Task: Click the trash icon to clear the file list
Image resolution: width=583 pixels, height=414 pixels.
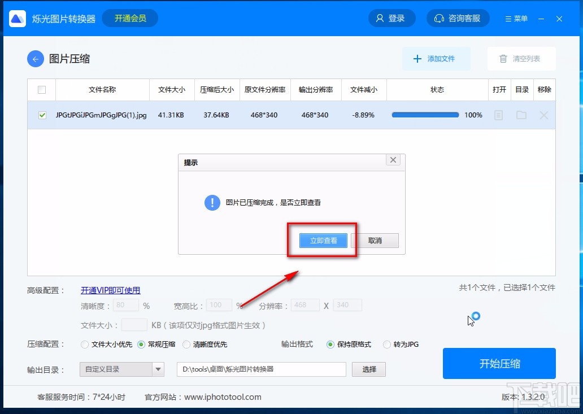Action: [x=503, y=59]
